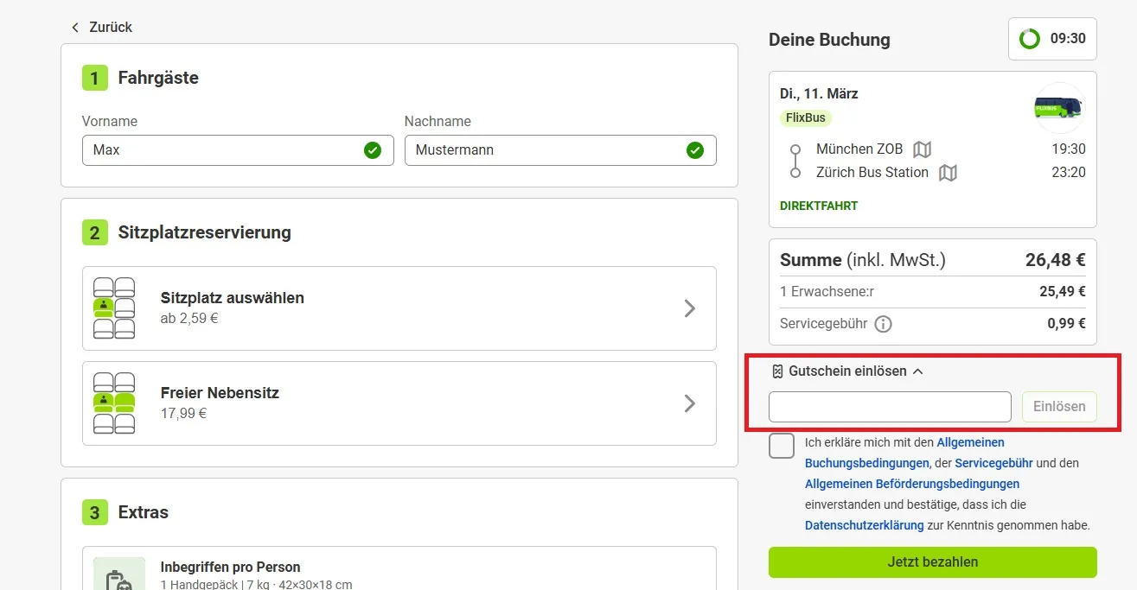
Task: Collapse the Gutschein einlösen section
Action: point(919,371)
